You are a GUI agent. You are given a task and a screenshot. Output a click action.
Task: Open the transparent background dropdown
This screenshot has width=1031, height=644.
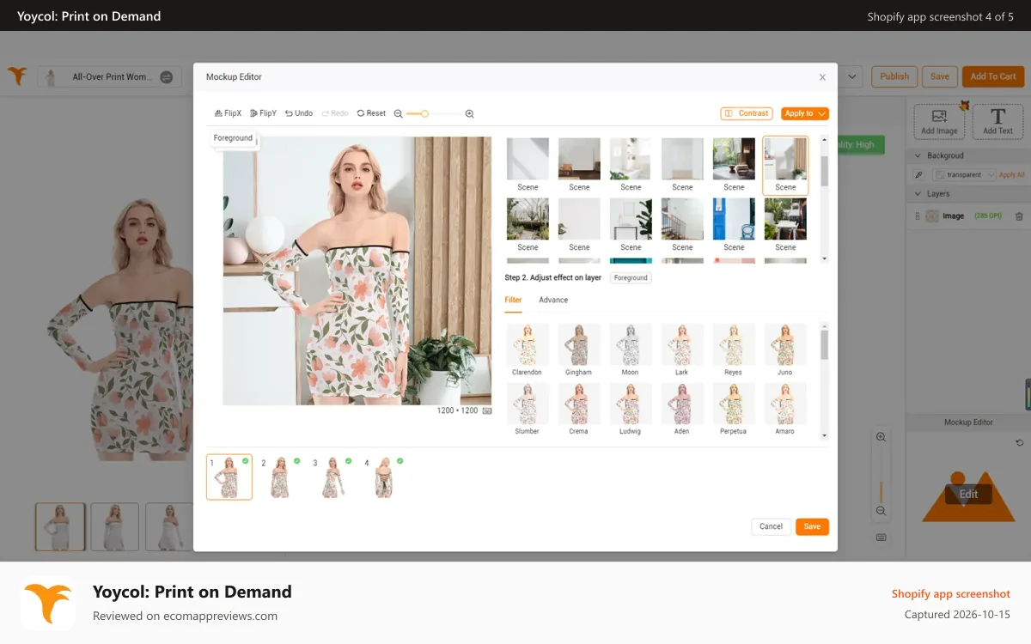pos(964,175)
